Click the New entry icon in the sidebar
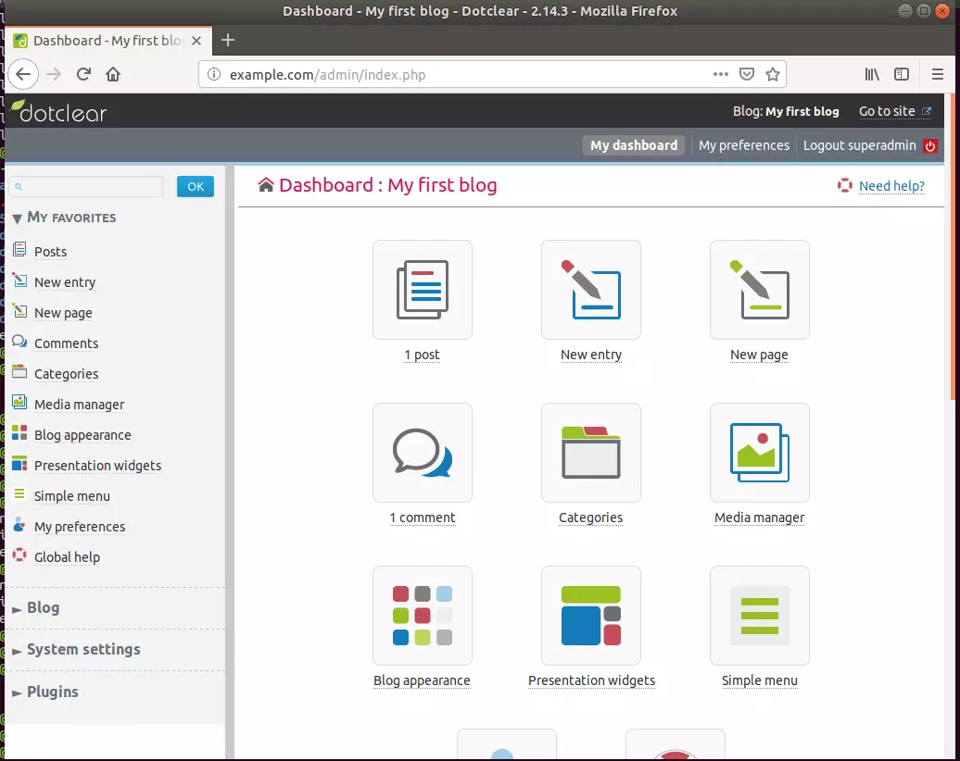960x761 pixels. [19, 281]
